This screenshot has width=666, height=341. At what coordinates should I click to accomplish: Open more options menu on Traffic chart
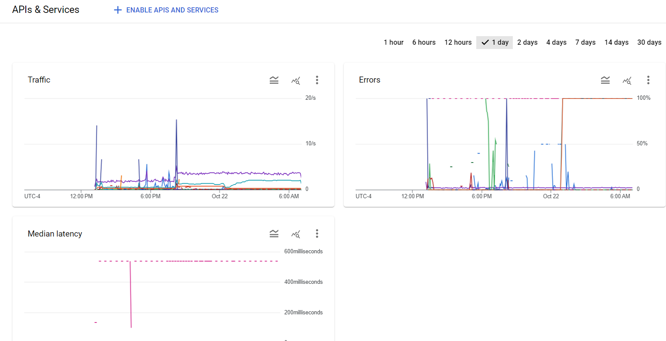pos(317,80)
